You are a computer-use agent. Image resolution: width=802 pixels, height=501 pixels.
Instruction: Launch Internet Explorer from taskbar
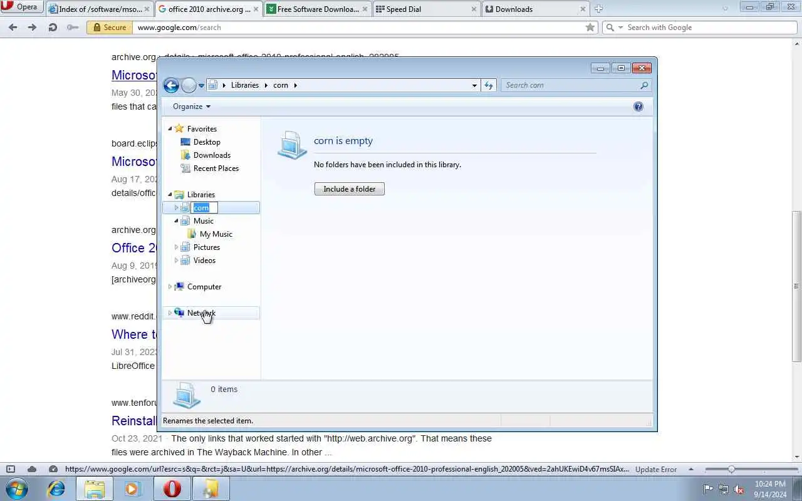click(x=56, y=488)
